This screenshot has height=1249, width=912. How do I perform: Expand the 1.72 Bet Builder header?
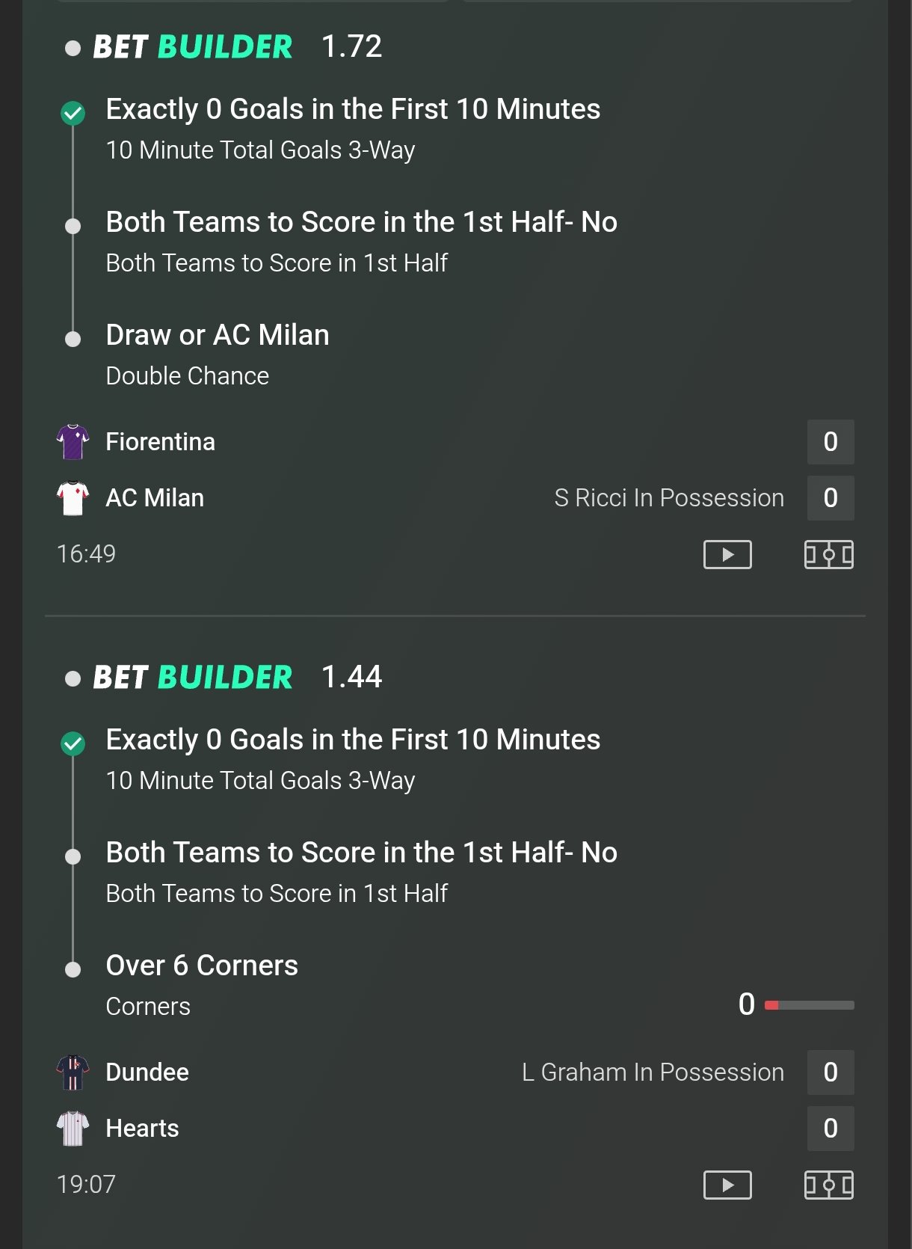point(192,47)
